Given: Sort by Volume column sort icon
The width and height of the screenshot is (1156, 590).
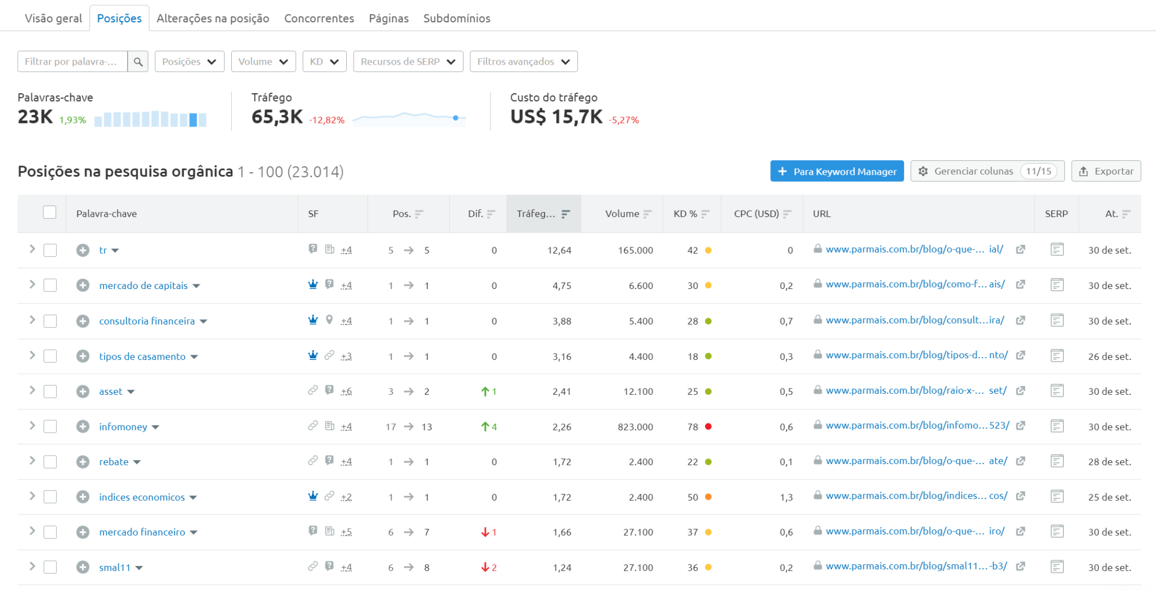Looking at the screenshot, I should [x=647, y=214].
